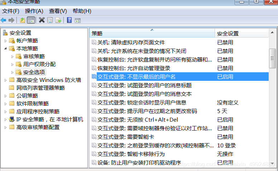Screen dimensions: 278x171
Task: Click the Export list toolbar icon
Action: pos(58,20)
